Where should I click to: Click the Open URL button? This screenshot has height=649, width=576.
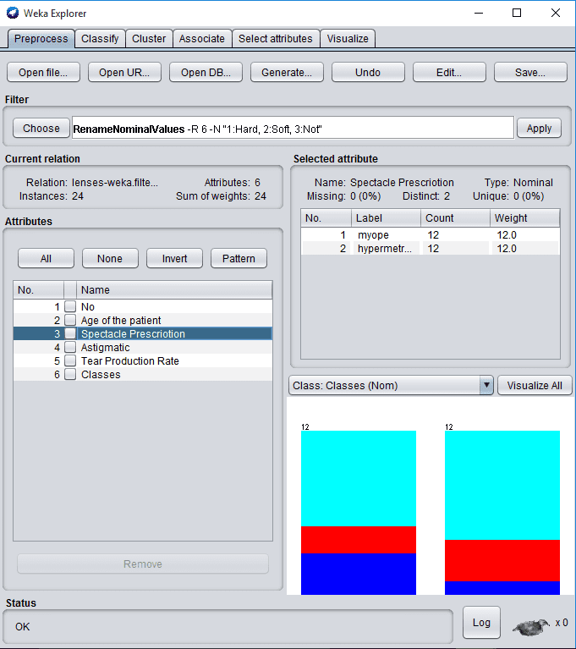tap(124, 73)
